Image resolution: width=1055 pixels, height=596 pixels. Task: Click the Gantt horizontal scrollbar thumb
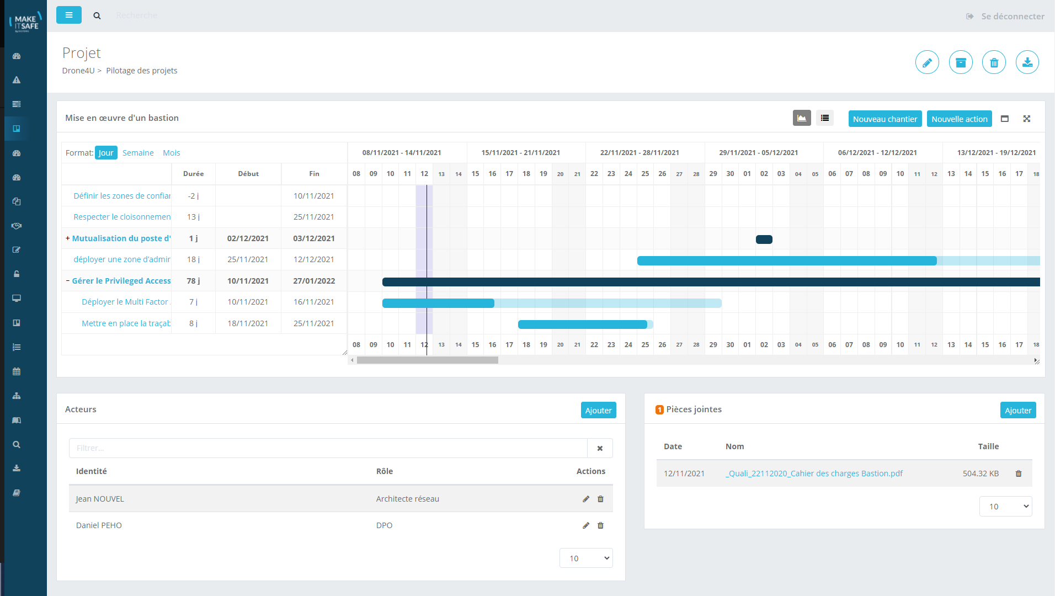tap(427, 360)
